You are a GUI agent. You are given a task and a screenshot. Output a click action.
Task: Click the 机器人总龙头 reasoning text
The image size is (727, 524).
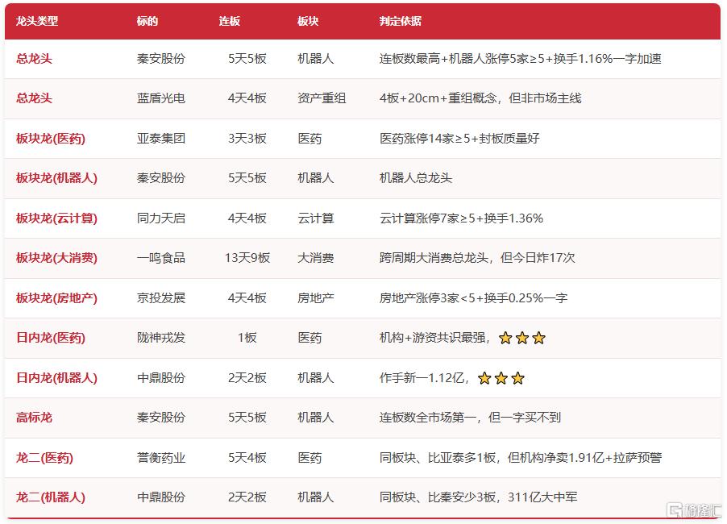click(x=415, y=178)
